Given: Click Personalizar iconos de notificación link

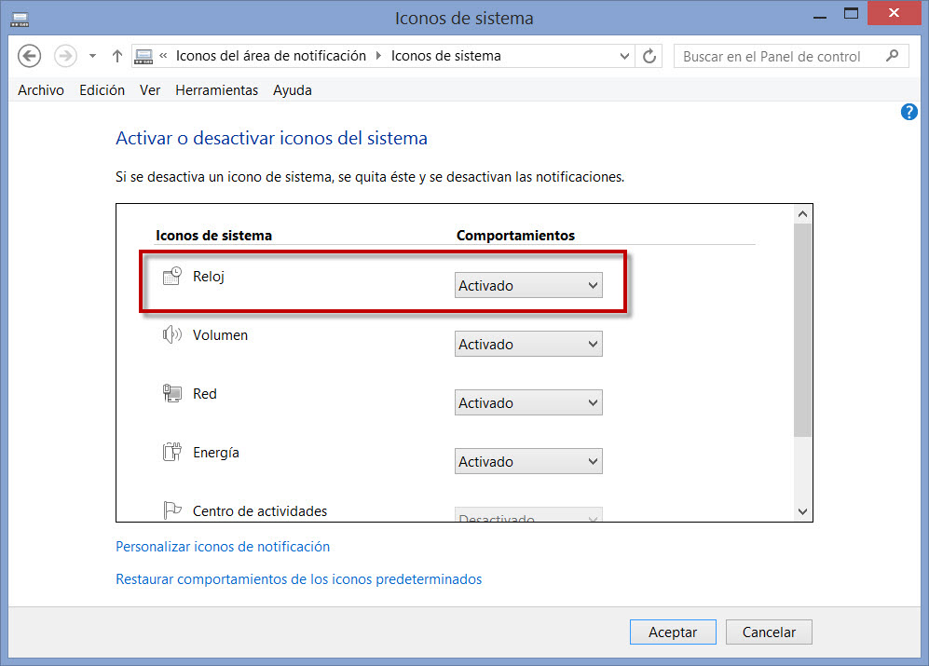Looking at the screenshot, I should tap(222, 547).
